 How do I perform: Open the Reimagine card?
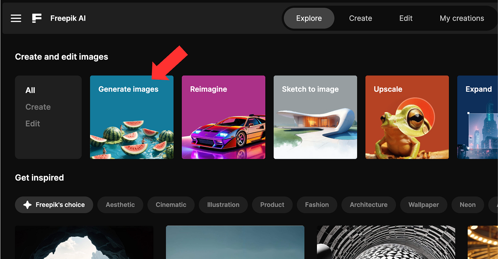point(223,117)
